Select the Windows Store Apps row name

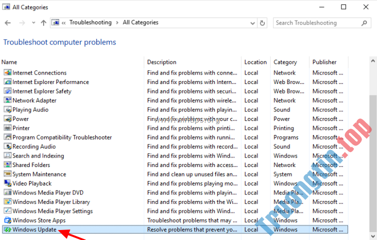pyautogui.click(x=39, y=220)
